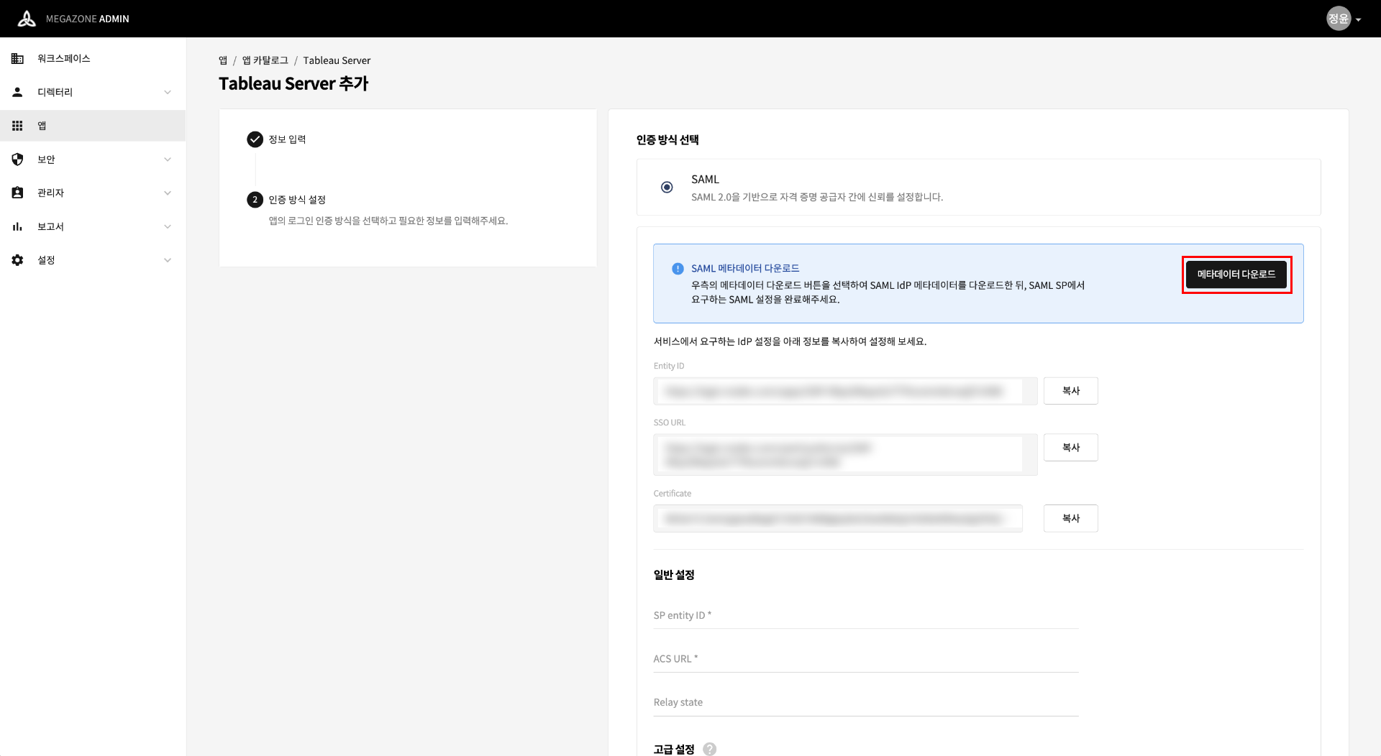
Task: Click the 정보 입력 completed checkmark icon
Action: [255, 139]
